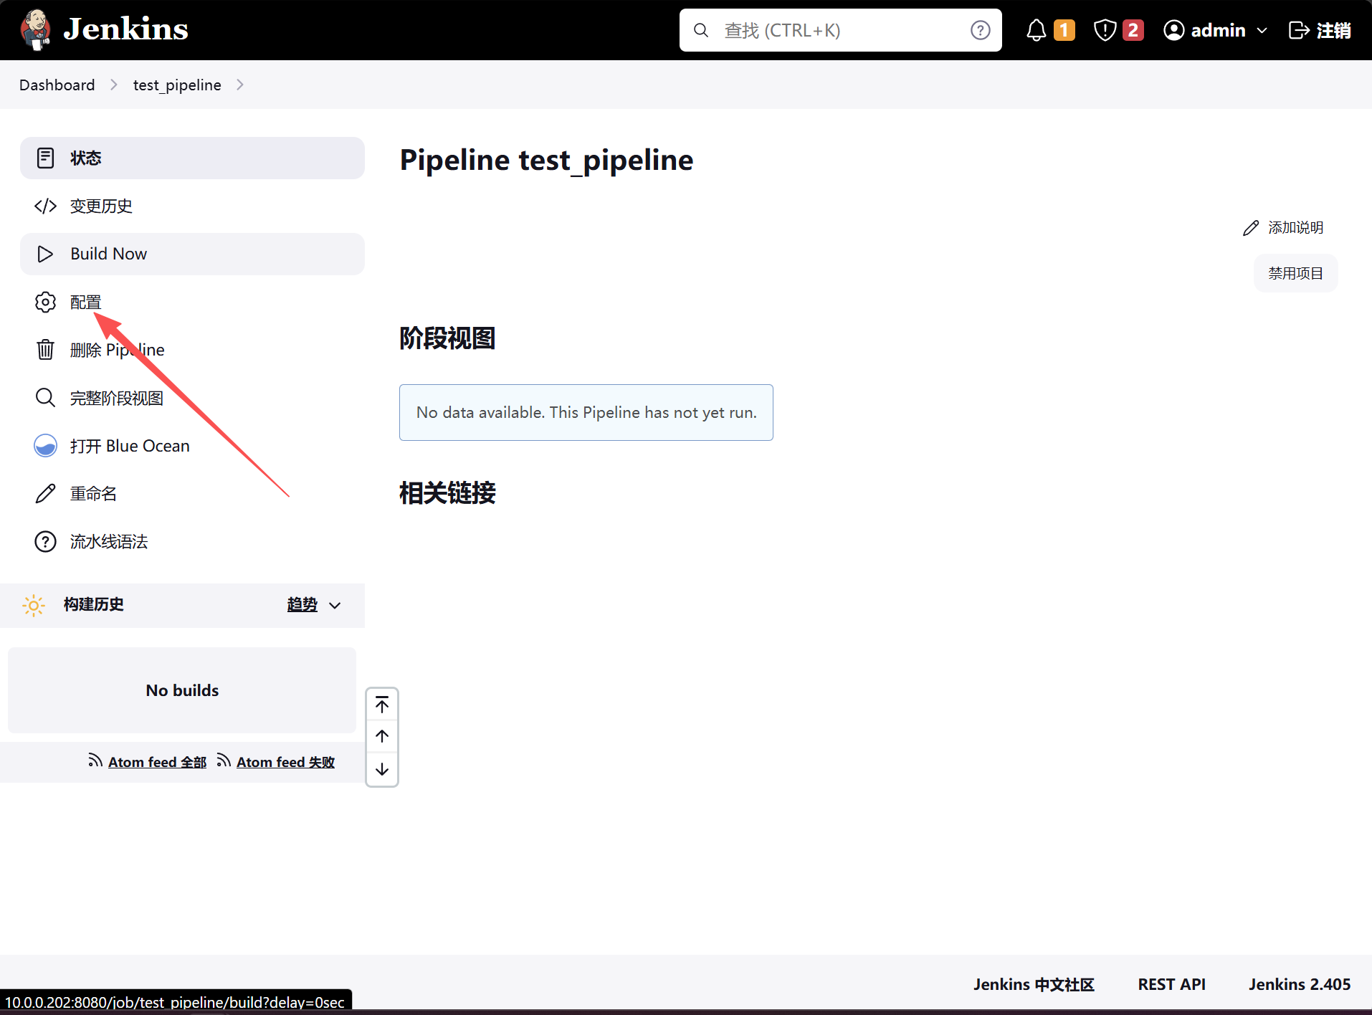Click the pencil icon beside 添加说明
This screenshot has height=1015, width=1372.
click(1251, 228)
